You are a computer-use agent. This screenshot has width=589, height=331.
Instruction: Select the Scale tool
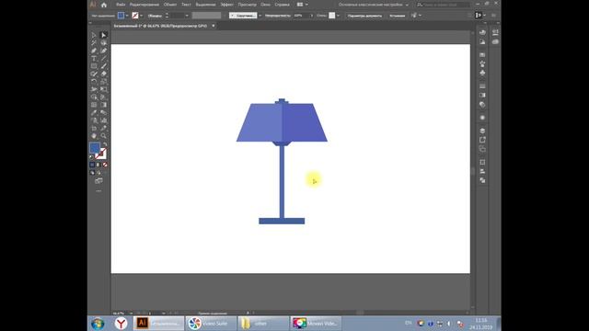104,82
